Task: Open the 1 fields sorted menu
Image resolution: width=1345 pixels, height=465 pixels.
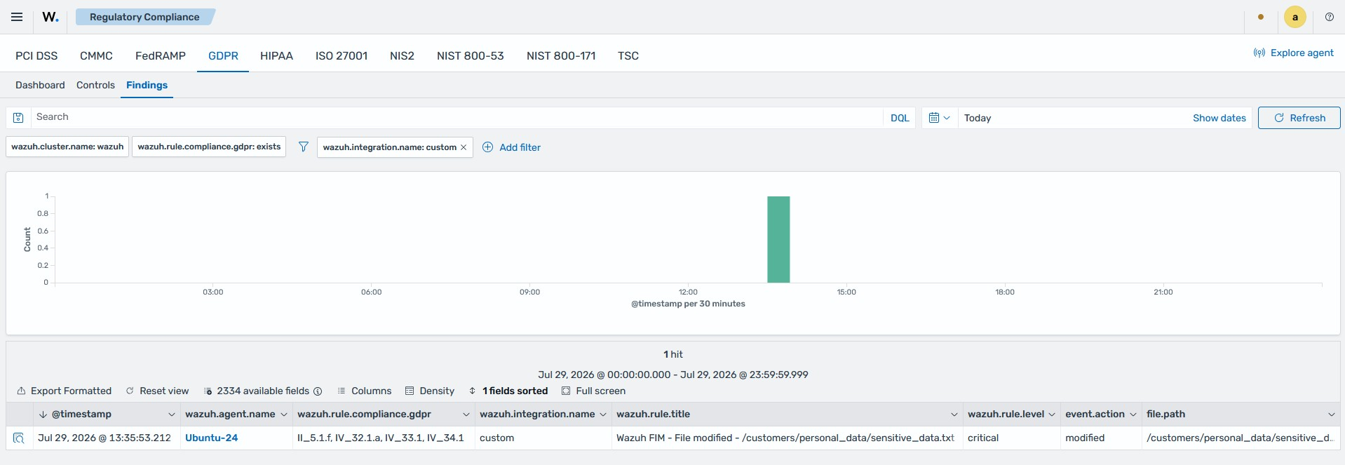Action: click(x=508, y=391)
